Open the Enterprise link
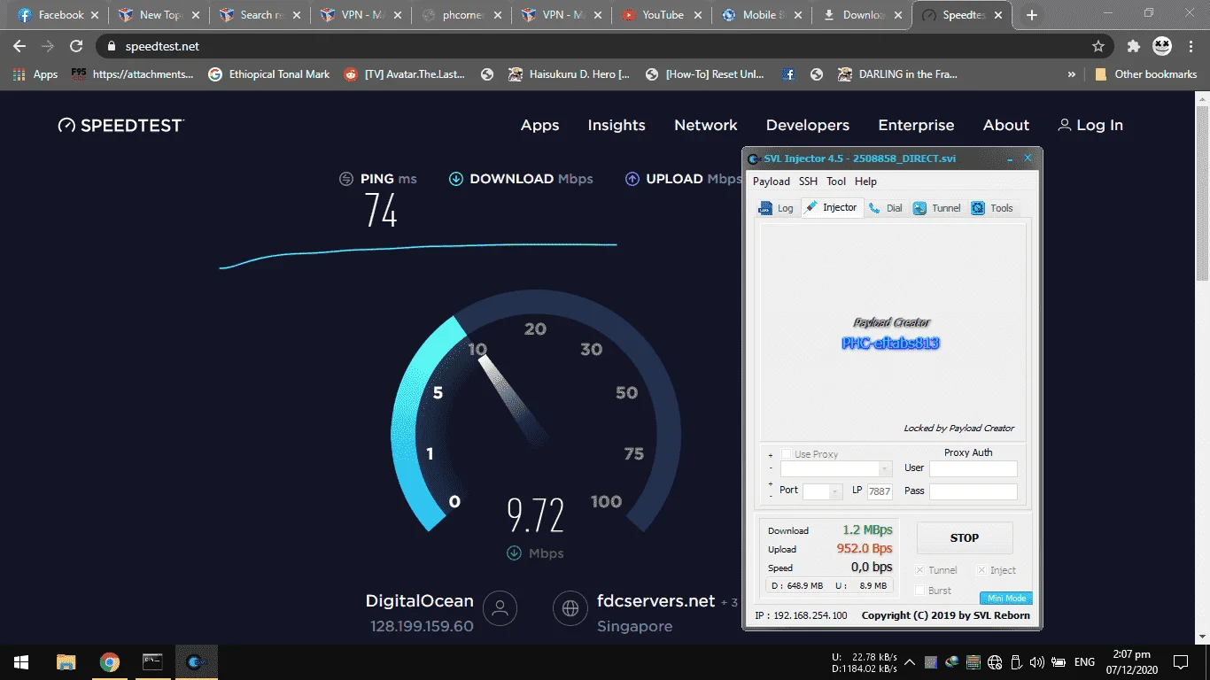 pyautogui.click(x=916, y=125)
